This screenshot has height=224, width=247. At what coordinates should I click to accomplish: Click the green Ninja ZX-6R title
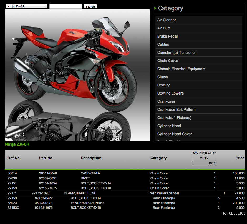point(17,144)
